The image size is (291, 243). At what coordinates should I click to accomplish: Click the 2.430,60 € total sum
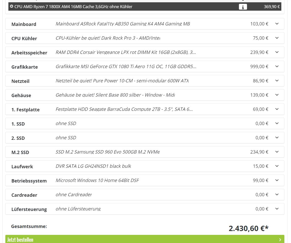coord(249,228)
